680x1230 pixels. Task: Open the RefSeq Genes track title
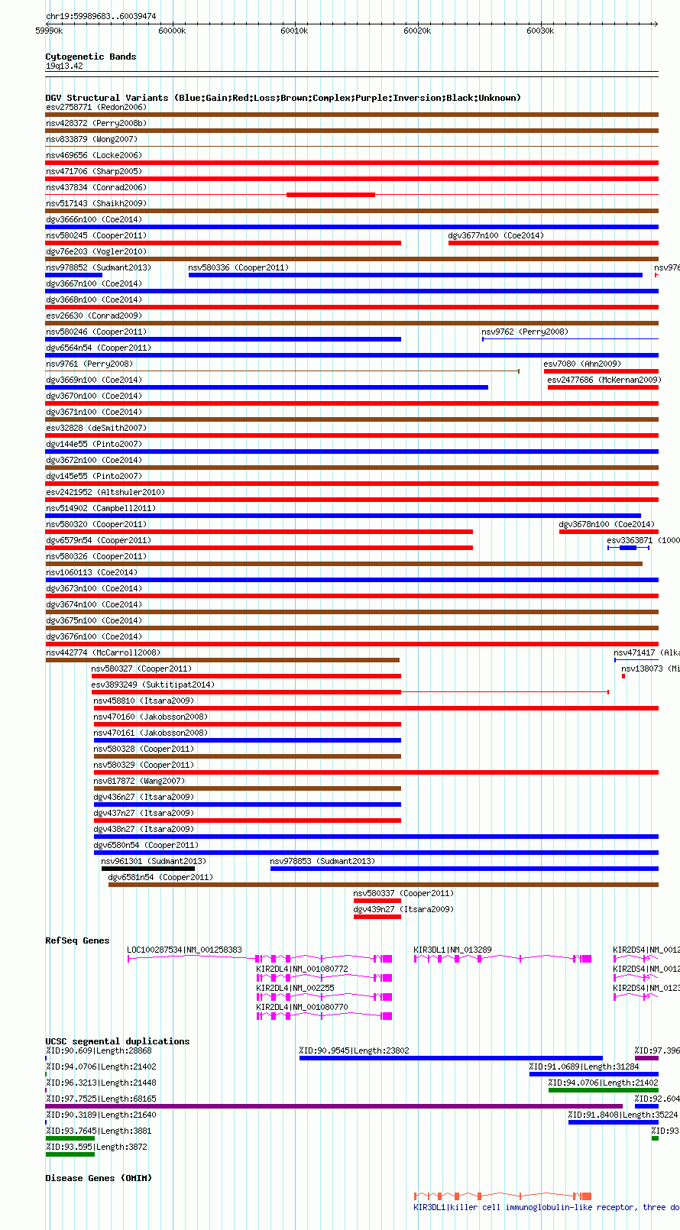click(x=77, y=940)
